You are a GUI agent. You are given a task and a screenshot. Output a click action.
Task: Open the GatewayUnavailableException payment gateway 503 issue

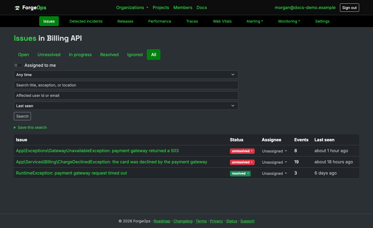pyautogui.click(x=97, y=151)
